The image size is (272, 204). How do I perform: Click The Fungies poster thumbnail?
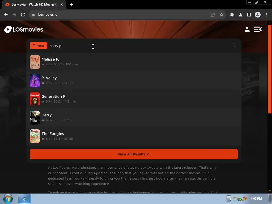tap(35, 136)
